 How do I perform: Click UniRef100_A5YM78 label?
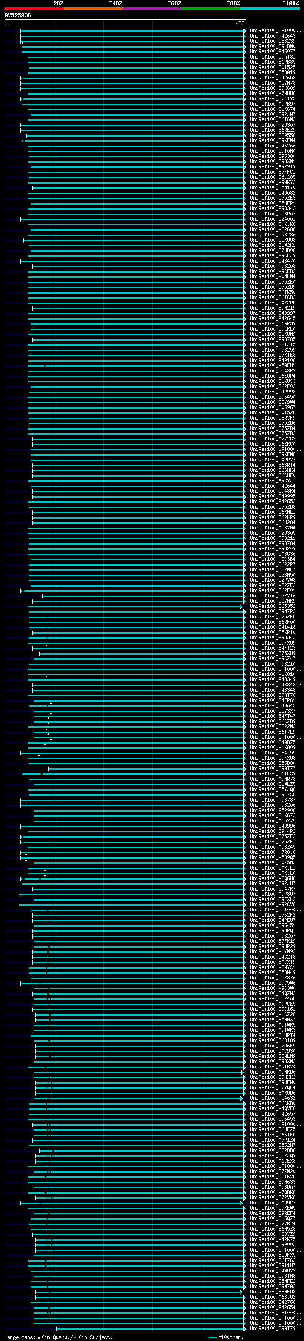tap(273, 83)
